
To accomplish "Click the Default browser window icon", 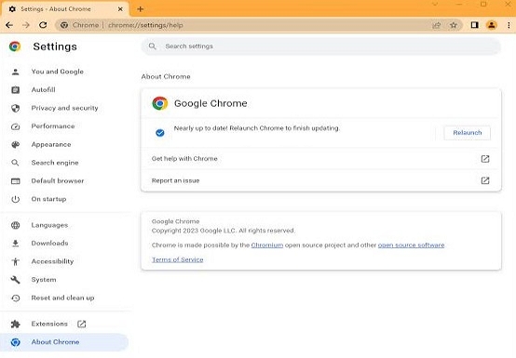I will pyautogui.click(x=16, y=181).
